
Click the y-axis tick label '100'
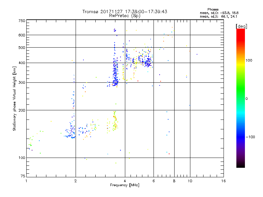coord(22,158)
